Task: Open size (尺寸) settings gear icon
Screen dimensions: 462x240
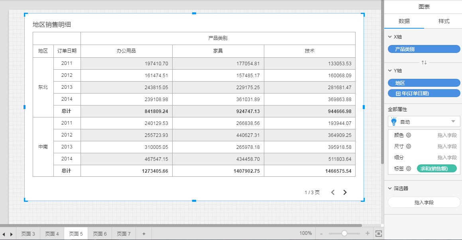Action: click(x=409, y=146)
